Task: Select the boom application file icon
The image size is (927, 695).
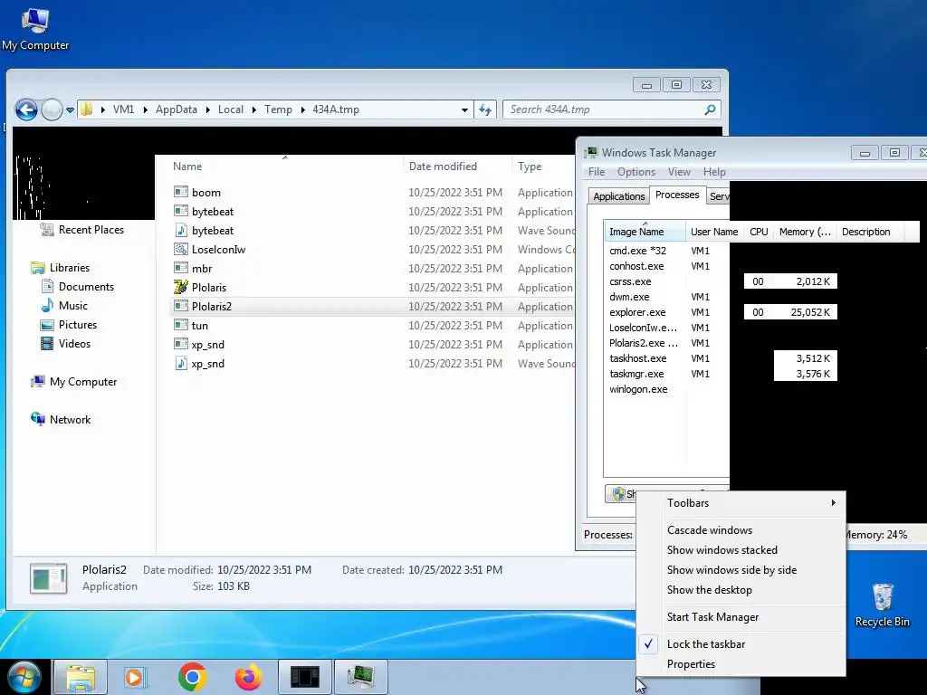Action: click(x=181, y=192)
